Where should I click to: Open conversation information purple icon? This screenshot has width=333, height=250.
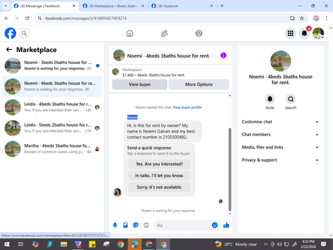[x=223, y=55]
